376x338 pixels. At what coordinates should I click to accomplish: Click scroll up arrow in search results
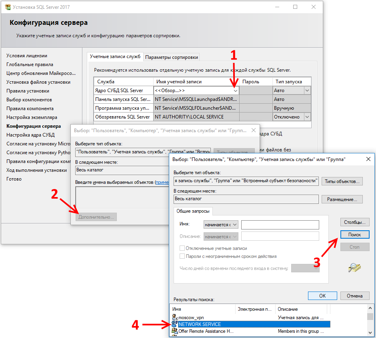pyautogui.click(x=370, y=308)
